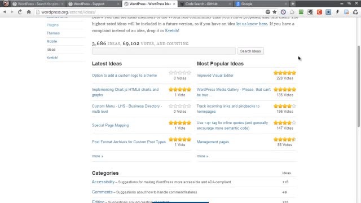This screenshot has width=361, height=203.
Task: Click the vertical page scrollbar thumb
Action: [359, 86]
